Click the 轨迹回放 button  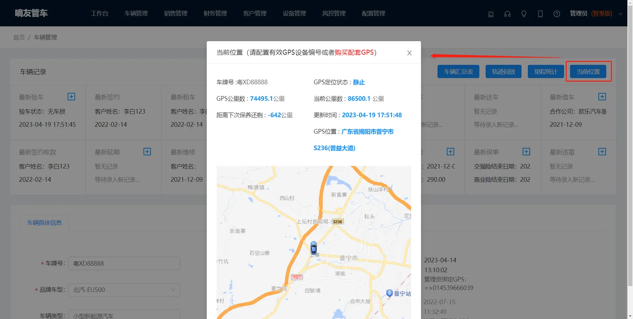(504, 72)
